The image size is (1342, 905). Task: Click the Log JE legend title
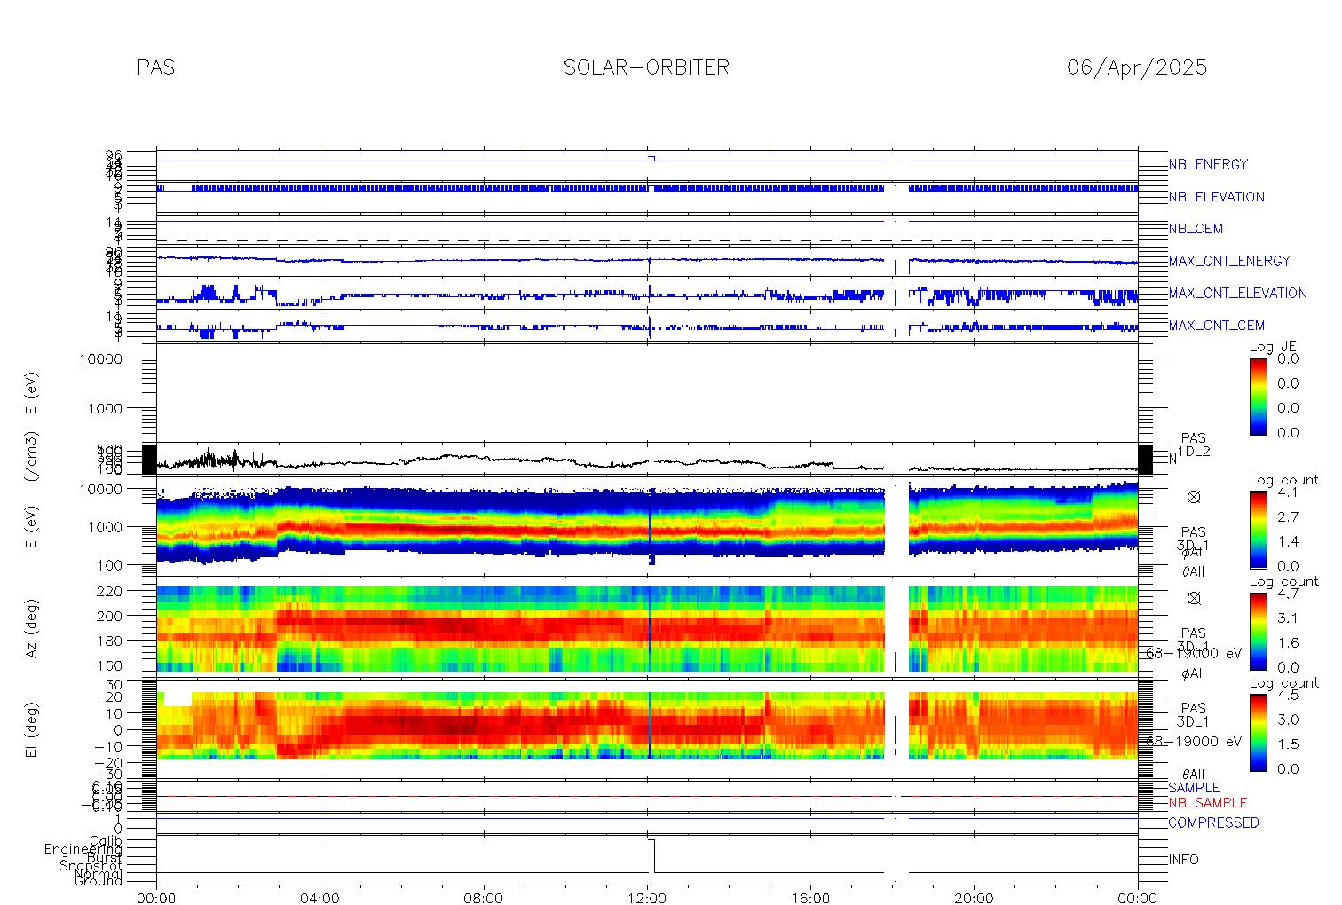[x=1273, y=347]
